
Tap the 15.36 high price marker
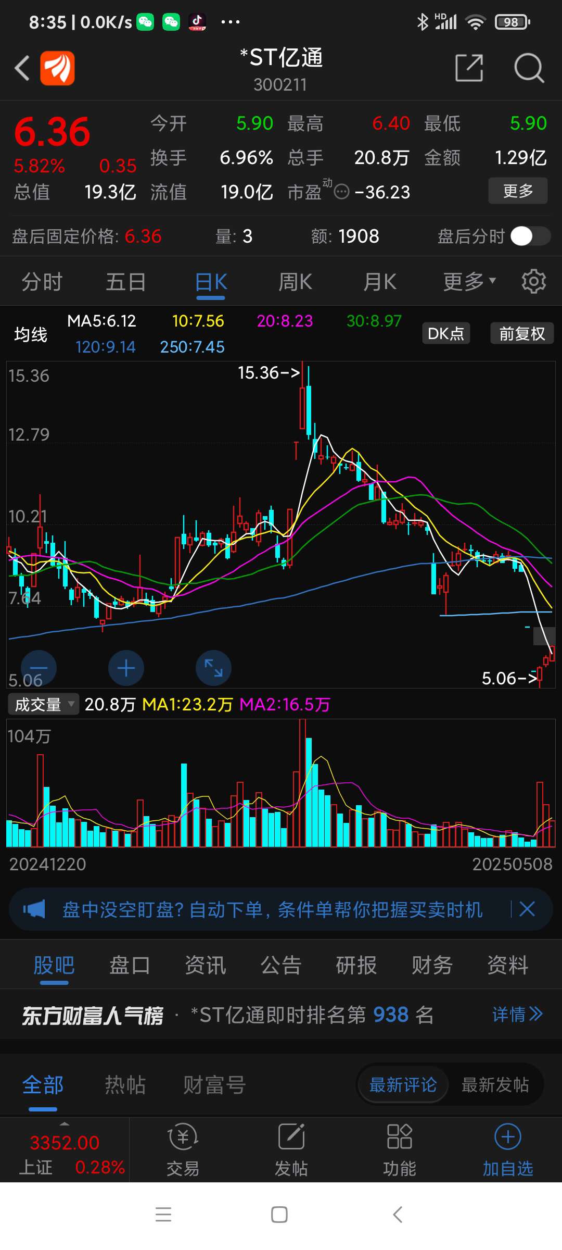(x=269, y=372)
